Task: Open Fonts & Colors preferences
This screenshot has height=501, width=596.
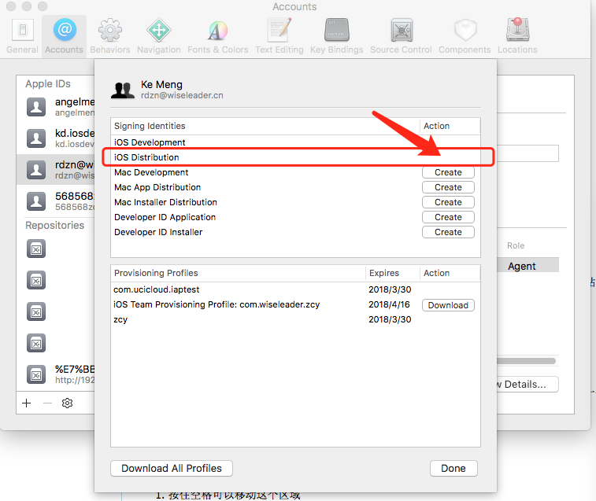Action: (x=218, y=36)
